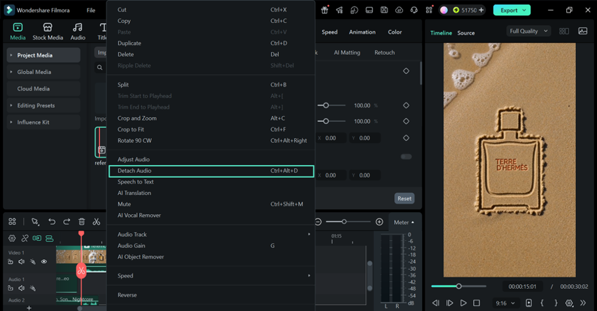Screen dimensions: 597x311
Task: Mark out point with right brace icon
Action: [556, 303]
